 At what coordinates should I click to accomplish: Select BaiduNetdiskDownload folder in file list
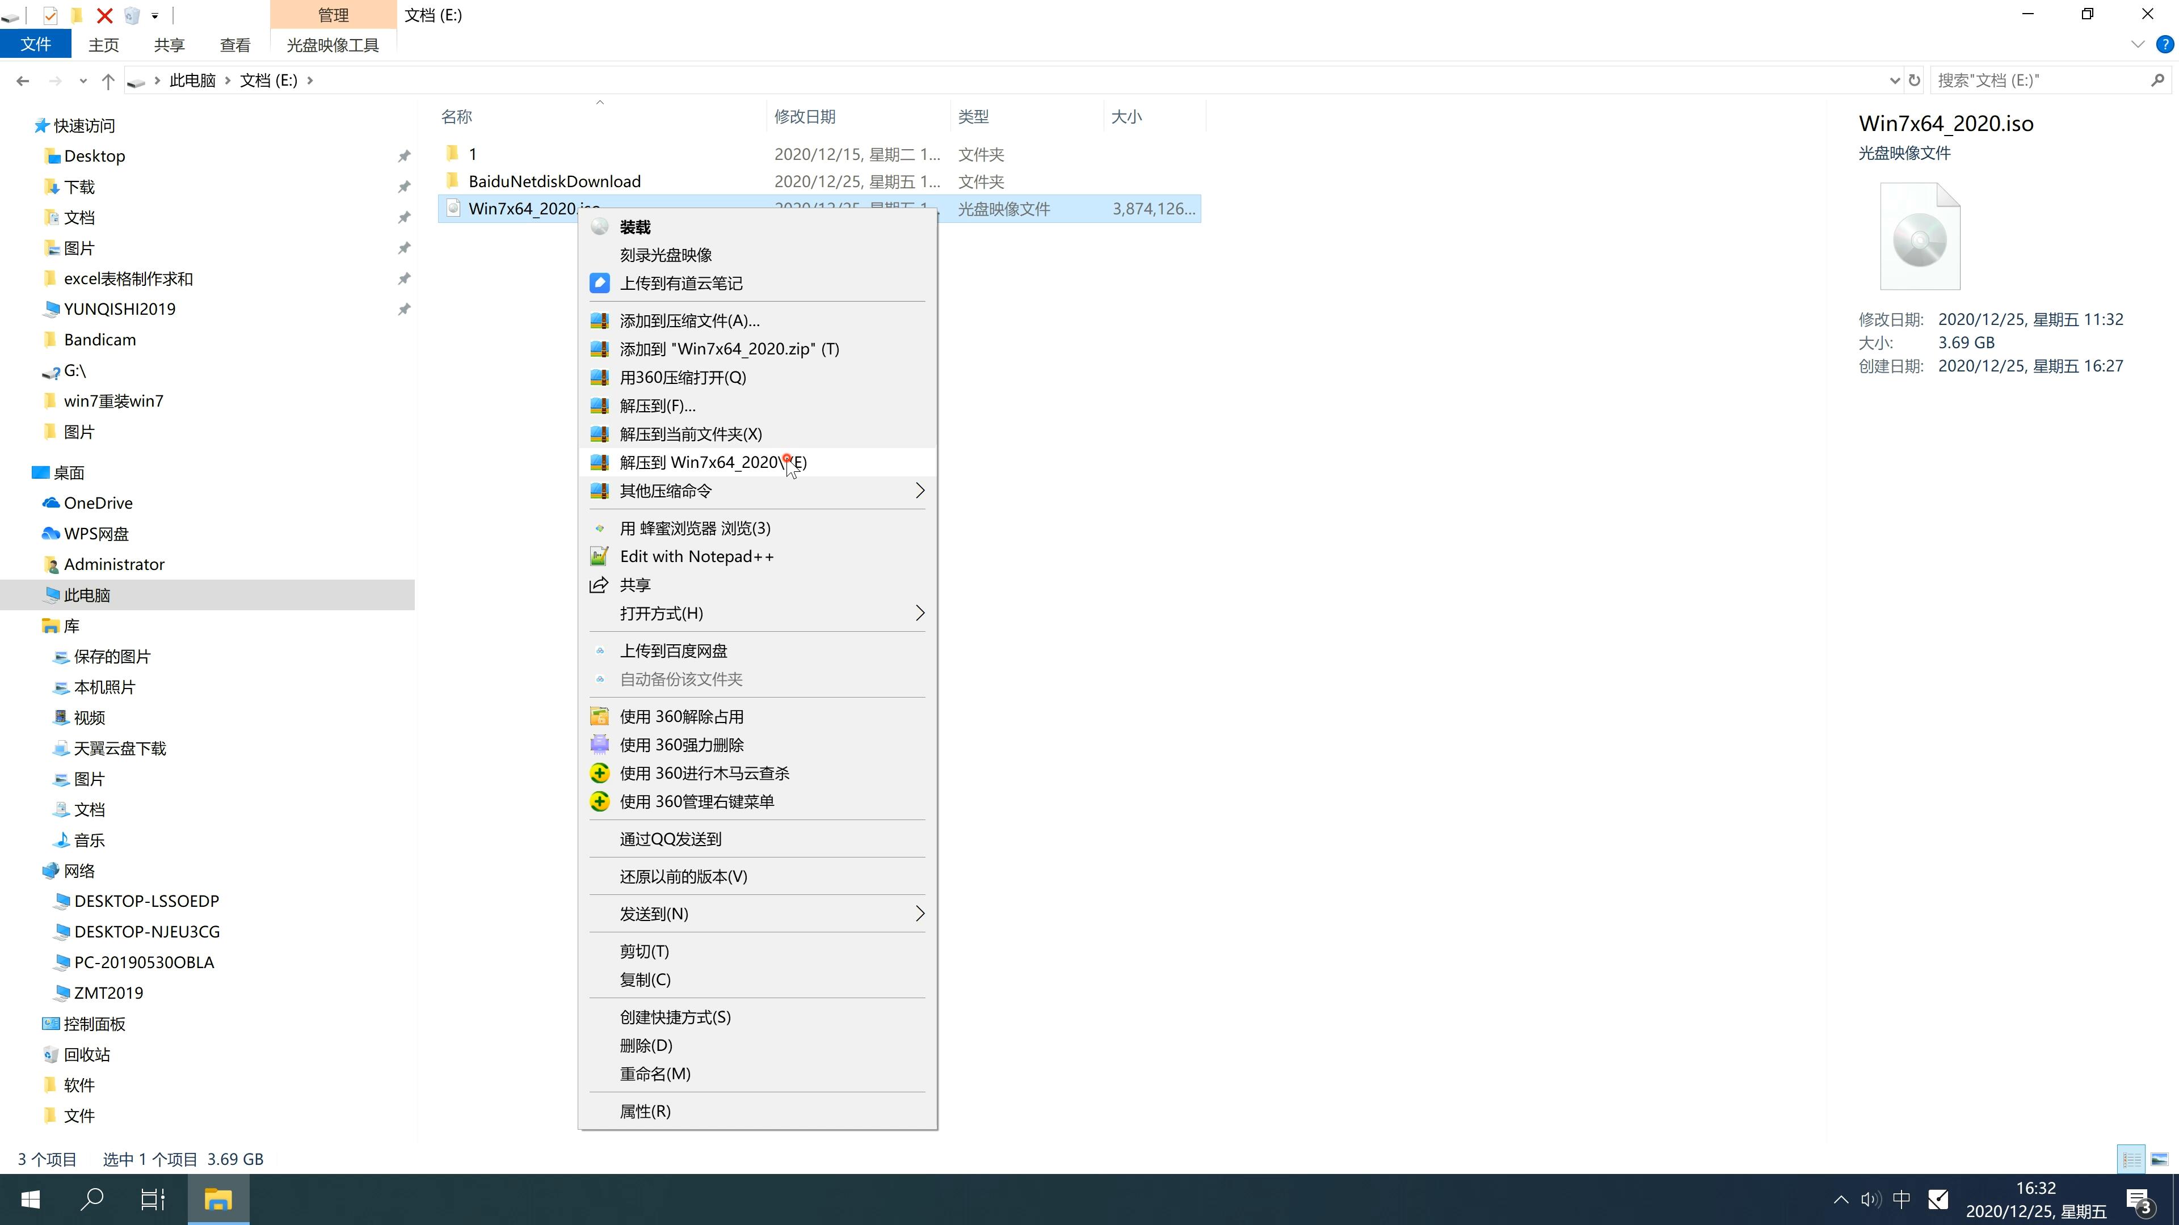[554, 181]
